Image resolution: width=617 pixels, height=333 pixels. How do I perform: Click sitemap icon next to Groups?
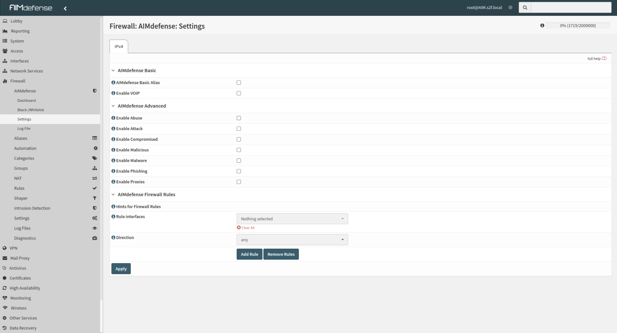click(x=95, y=168)
